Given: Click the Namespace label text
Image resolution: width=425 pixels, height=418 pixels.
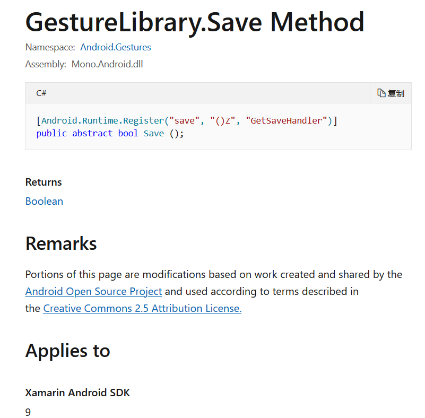Looking at the screenshot, I should click(50, 47).
